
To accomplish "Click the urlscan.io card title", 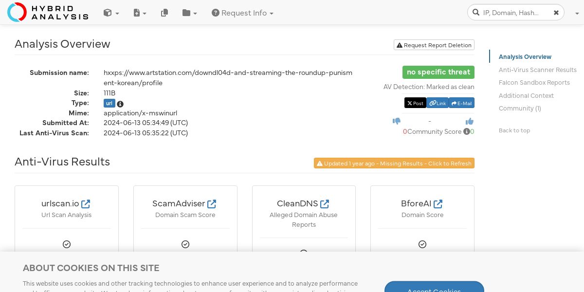I will [60, 203].
